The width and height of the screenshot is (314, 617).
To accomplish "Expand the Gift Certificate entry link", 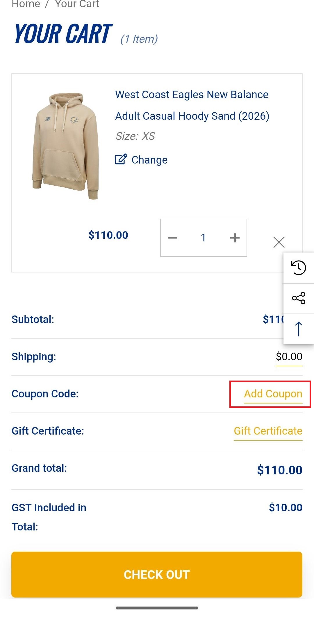I will (268, 431).
